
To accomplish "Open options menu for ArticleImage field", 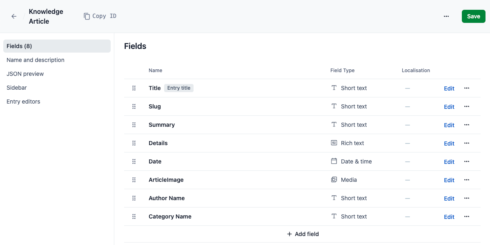I will click(x=467, y=180).
